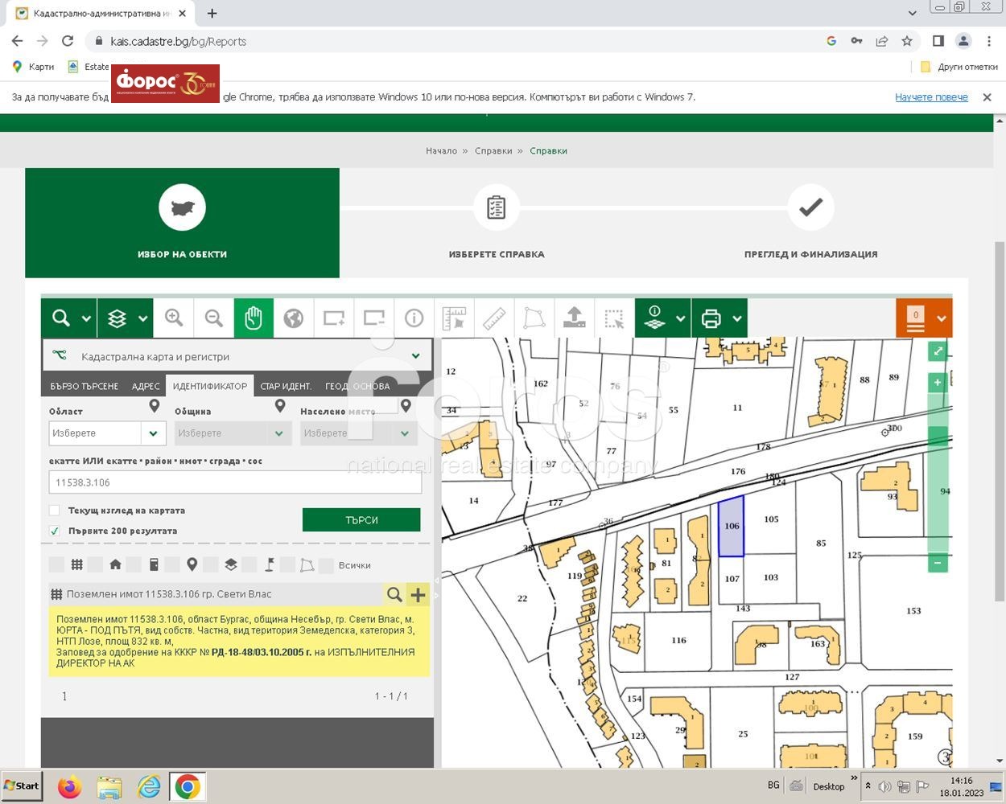Toggle 'Текущ изглед на картата' checkbox
1006x804 pixels.
55,511
